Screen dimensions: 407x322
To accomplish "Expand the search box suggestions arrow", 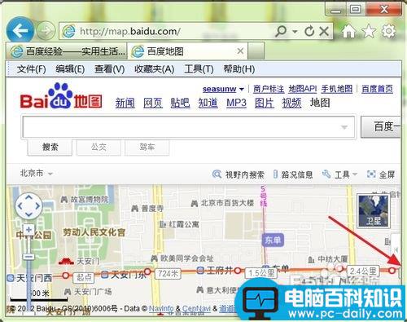I will pyautogui.click(x=344, y=127).
